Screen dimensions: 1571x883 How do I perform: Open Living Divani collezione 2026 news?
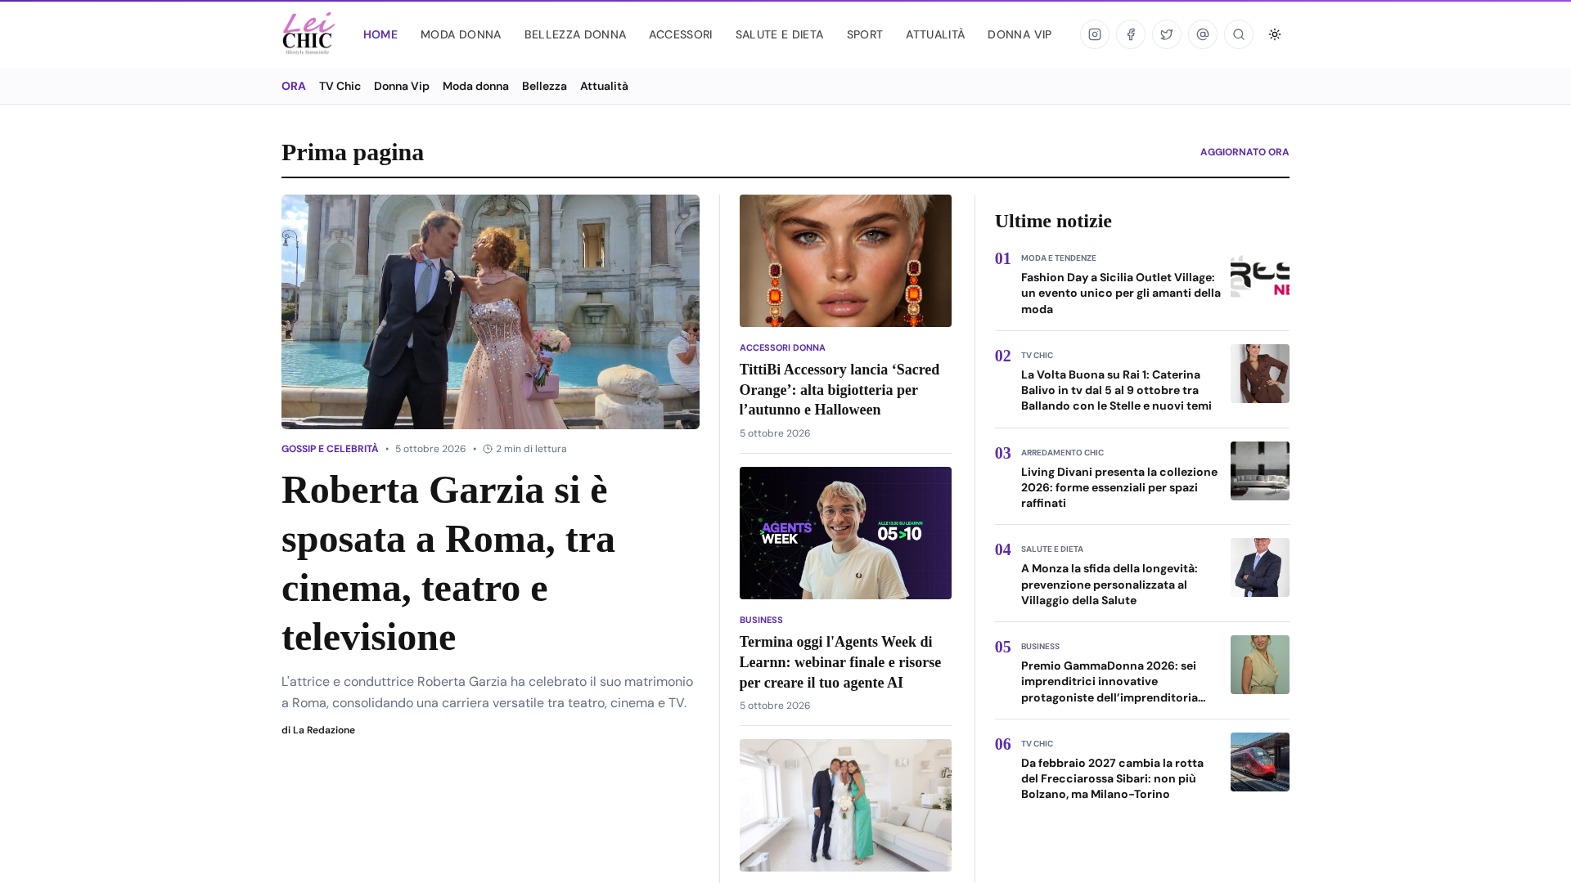point(1119,487)
